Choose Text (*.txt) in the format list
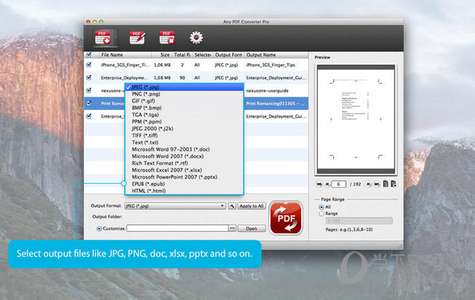This screenshot has height=300, width=475. pos(184,142)
